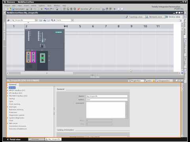The image size is (190, 142).
Task: Expand the Web server tree node
Action: (x=8, y=123)
